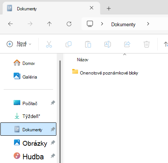The image size is (168, 163).
Task: Expand chevron after the computer icon
Action: pyautogui.click(x=102, y=24)
